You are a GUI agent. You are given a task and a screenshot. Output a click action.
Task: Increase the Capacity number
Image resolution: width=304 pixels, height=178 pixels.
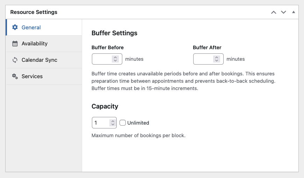coord(113,121)
